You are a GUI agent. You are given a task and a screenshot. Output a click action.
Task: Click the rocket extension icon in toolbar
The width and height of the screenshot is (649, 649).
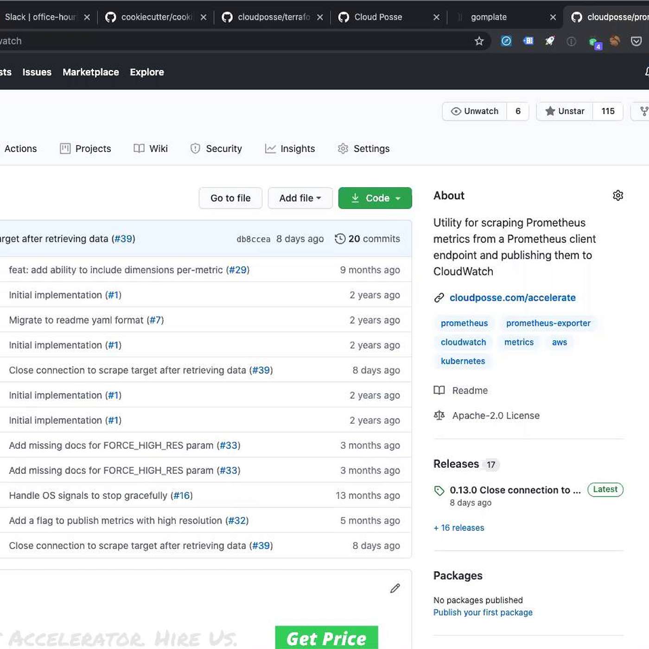[550, 41]
